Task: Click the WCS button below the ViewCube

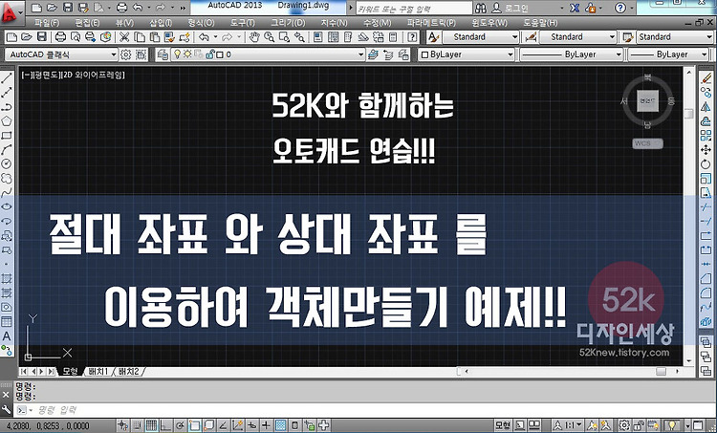Action: (x=647, y=143)
